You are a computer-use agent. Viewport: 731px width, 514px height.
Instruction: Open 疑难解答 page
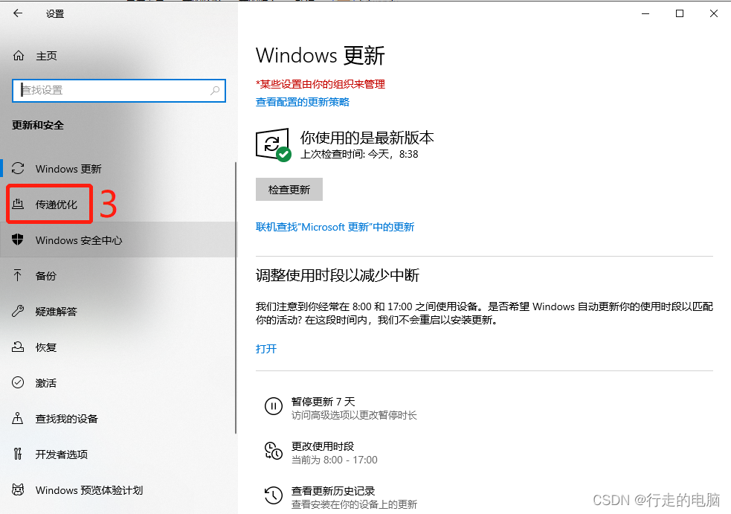point(118,311)
